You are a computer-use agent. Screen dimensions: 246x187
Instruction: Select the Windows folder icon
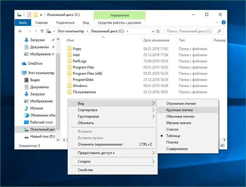[x=69, y=86]
